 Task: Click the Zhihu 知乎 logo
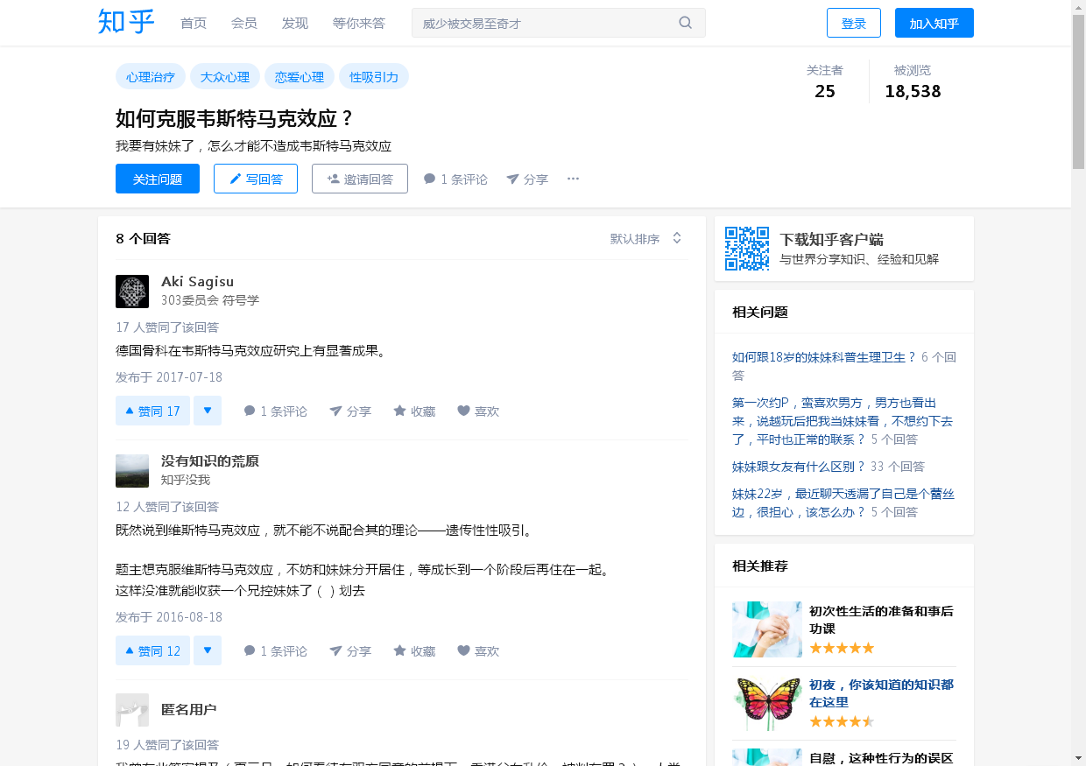[126, 23]
